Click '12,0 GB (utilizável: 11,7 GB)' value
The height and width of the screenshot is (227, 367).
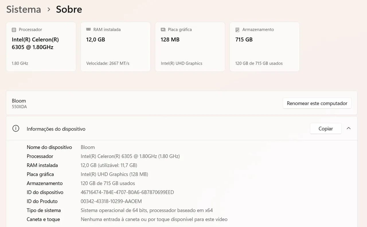[x=109, y=165]
